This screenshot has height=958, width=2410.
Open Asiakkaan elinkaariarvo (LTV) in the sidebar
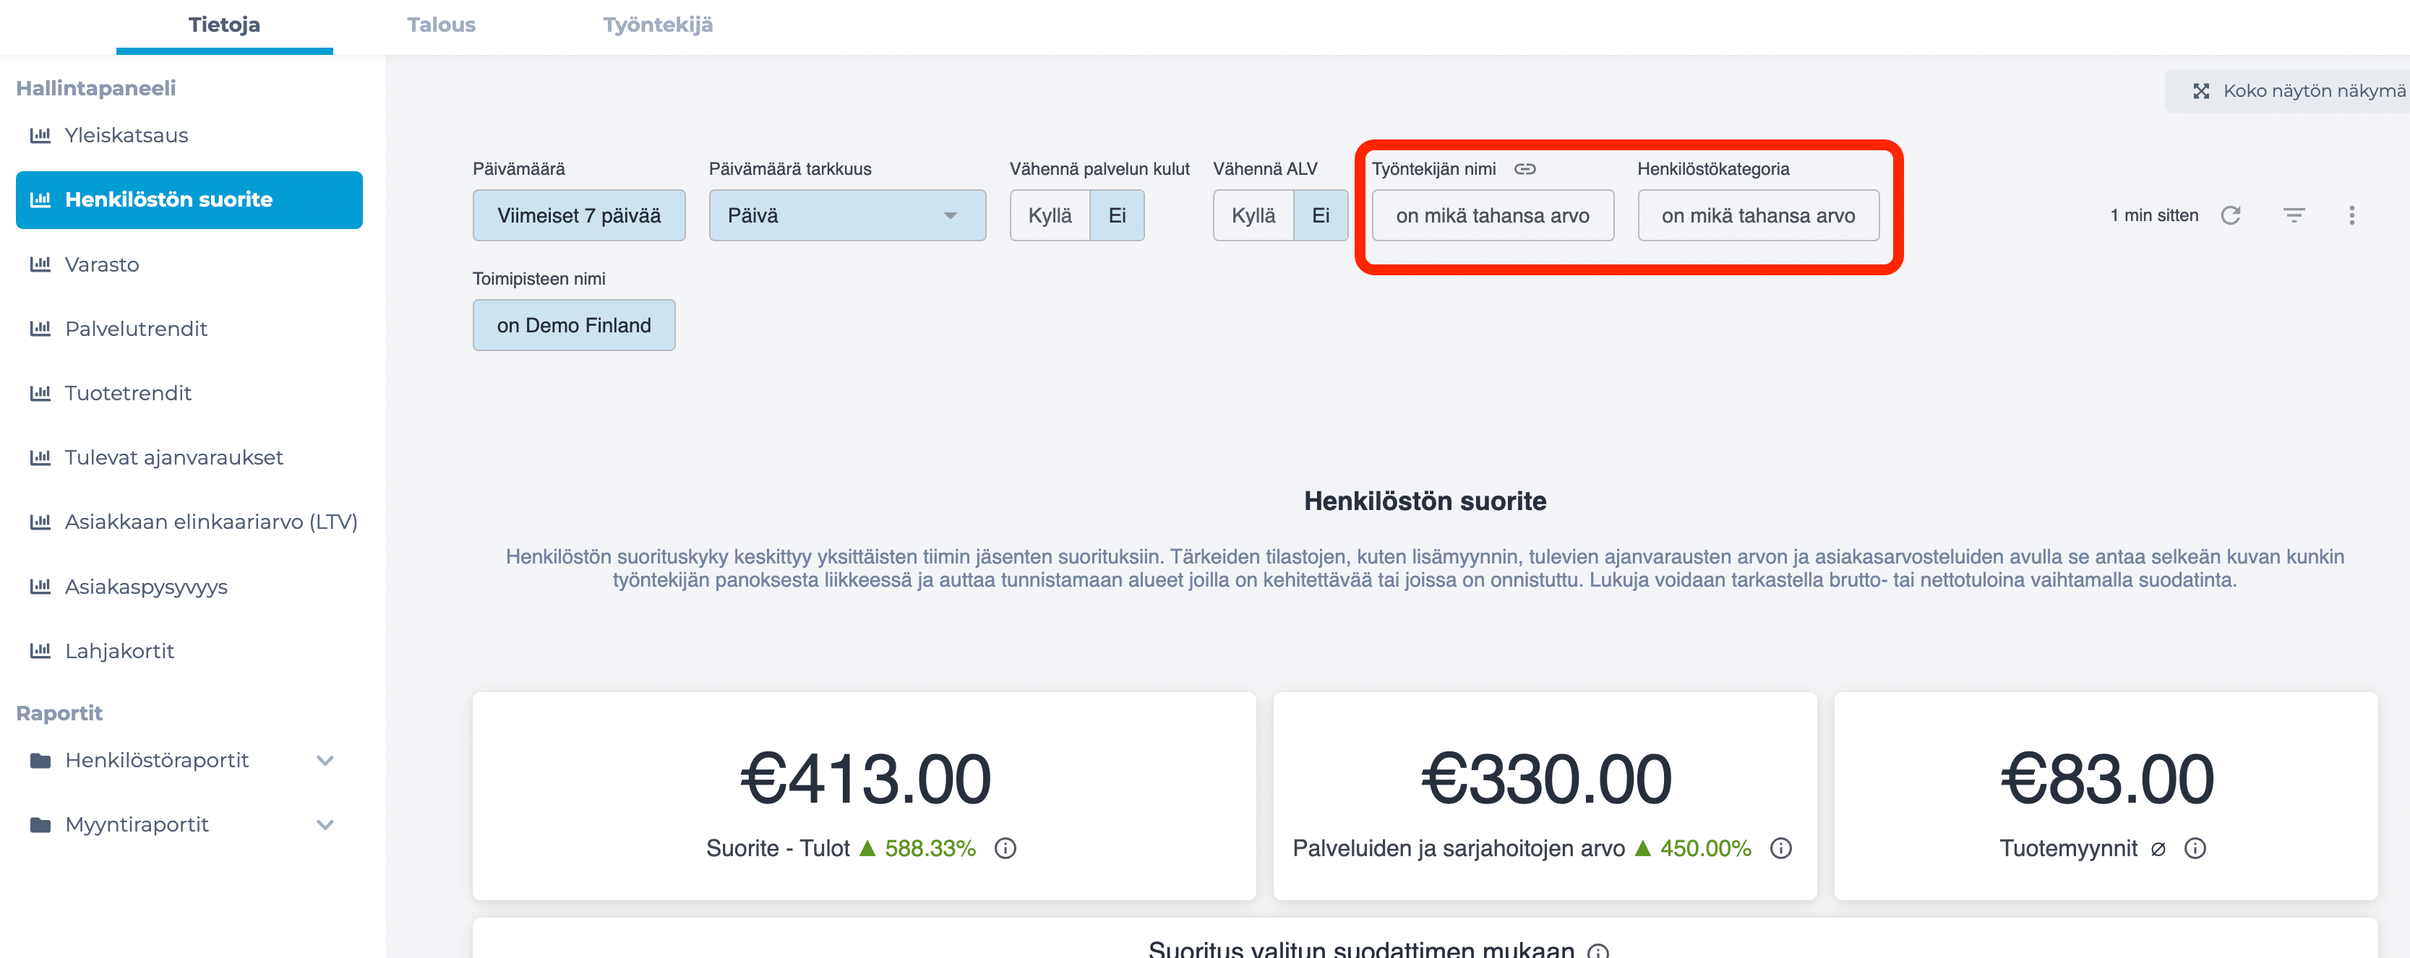tap(189, 522)
